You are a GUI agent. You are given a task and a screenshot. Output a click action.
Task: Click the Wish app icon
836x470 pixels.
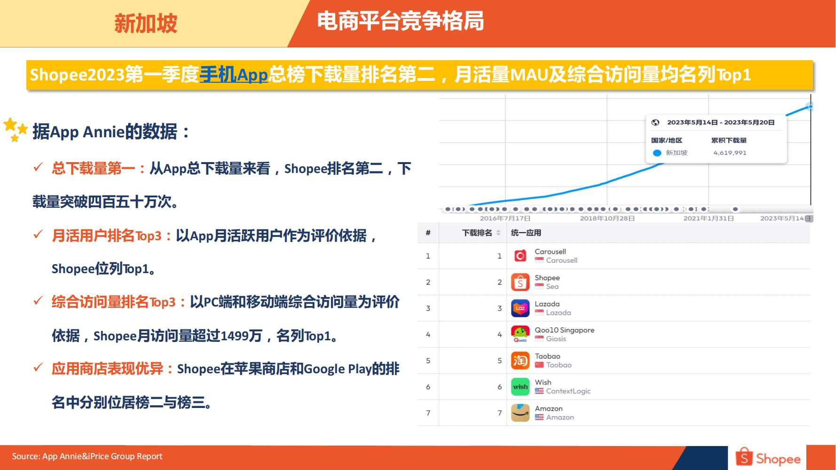[520, 387]
